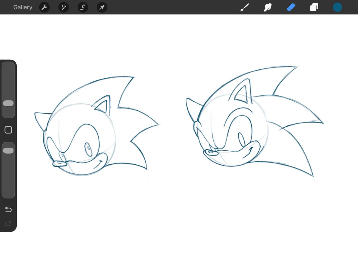Open the Adjustments magic wand menu
Image resolution: width=358 pixels, height=269 pixels.
[64, 7]
